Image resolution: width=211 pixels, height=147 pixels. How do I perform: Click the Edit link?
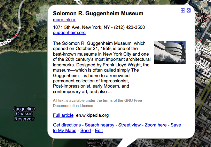[x=99, y=131]
